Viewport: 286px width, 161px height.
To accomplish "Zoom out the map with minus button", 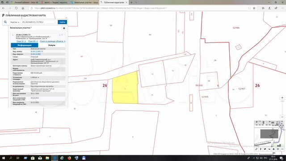I will [x=282, y=117].
